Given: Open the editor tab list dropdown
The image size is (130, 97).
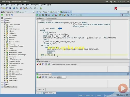Looking at the screenshot, I should (128, 12).
